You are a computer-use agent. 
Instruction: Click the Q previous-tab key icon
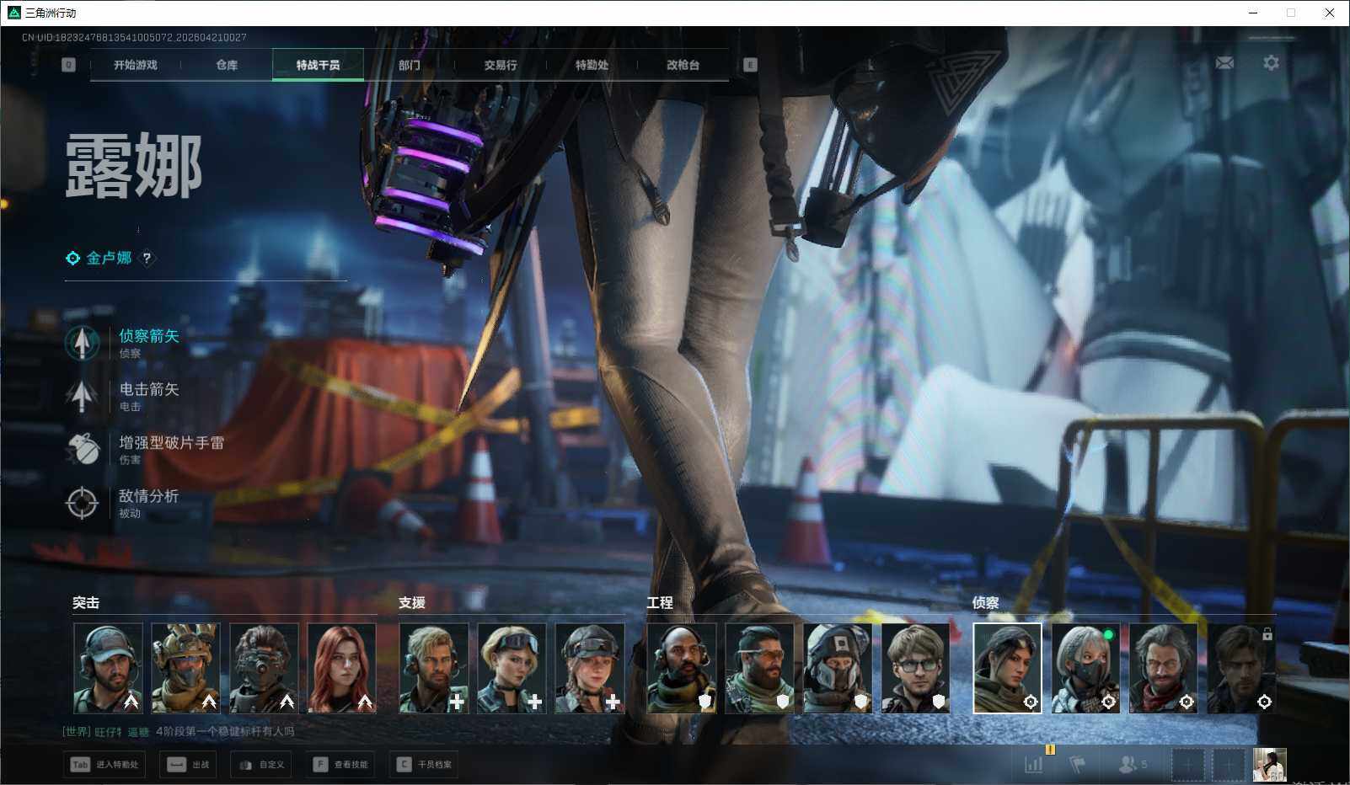[68, 65]
